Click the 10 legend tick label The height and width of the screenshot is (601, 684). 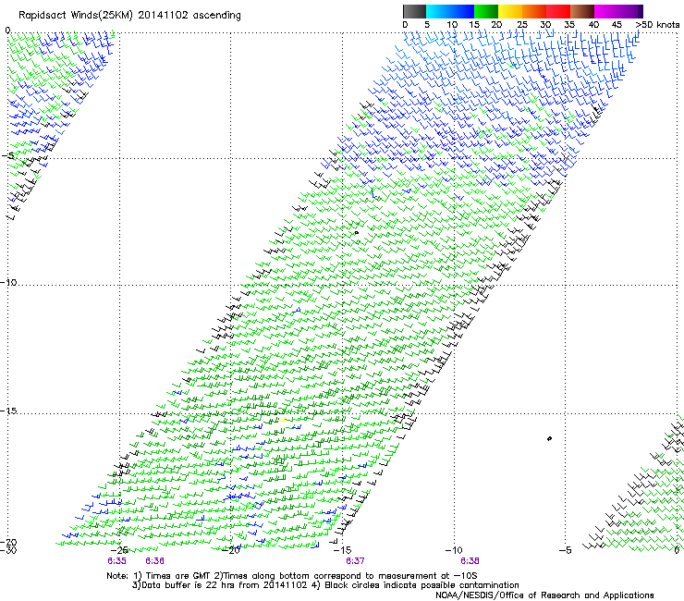pos(452,25)
